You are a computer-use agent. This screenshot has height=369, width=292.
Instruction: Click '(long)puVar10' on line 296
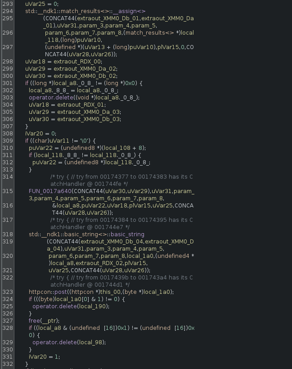pos(81,40)
